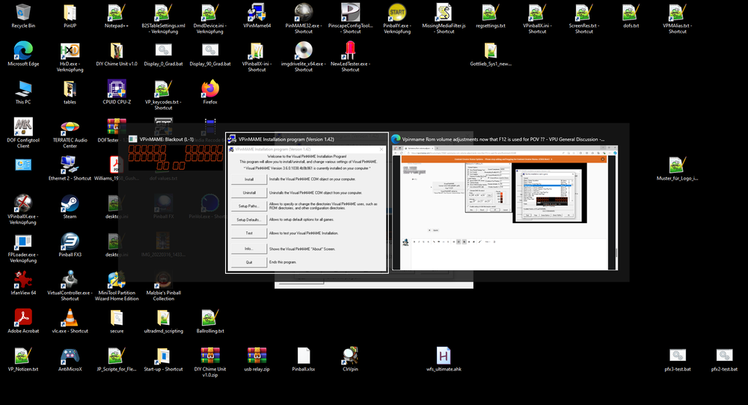Launch the vlc.exe cone shortcut
The width and height of the screenshot is (748, 405).
click(x=70, y=318)
